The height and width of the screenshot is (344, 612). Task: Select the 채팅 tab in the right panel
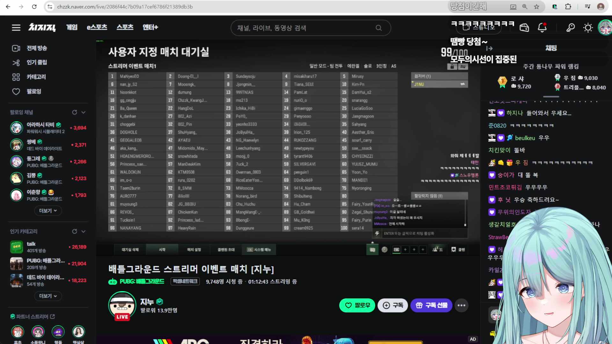551,48
